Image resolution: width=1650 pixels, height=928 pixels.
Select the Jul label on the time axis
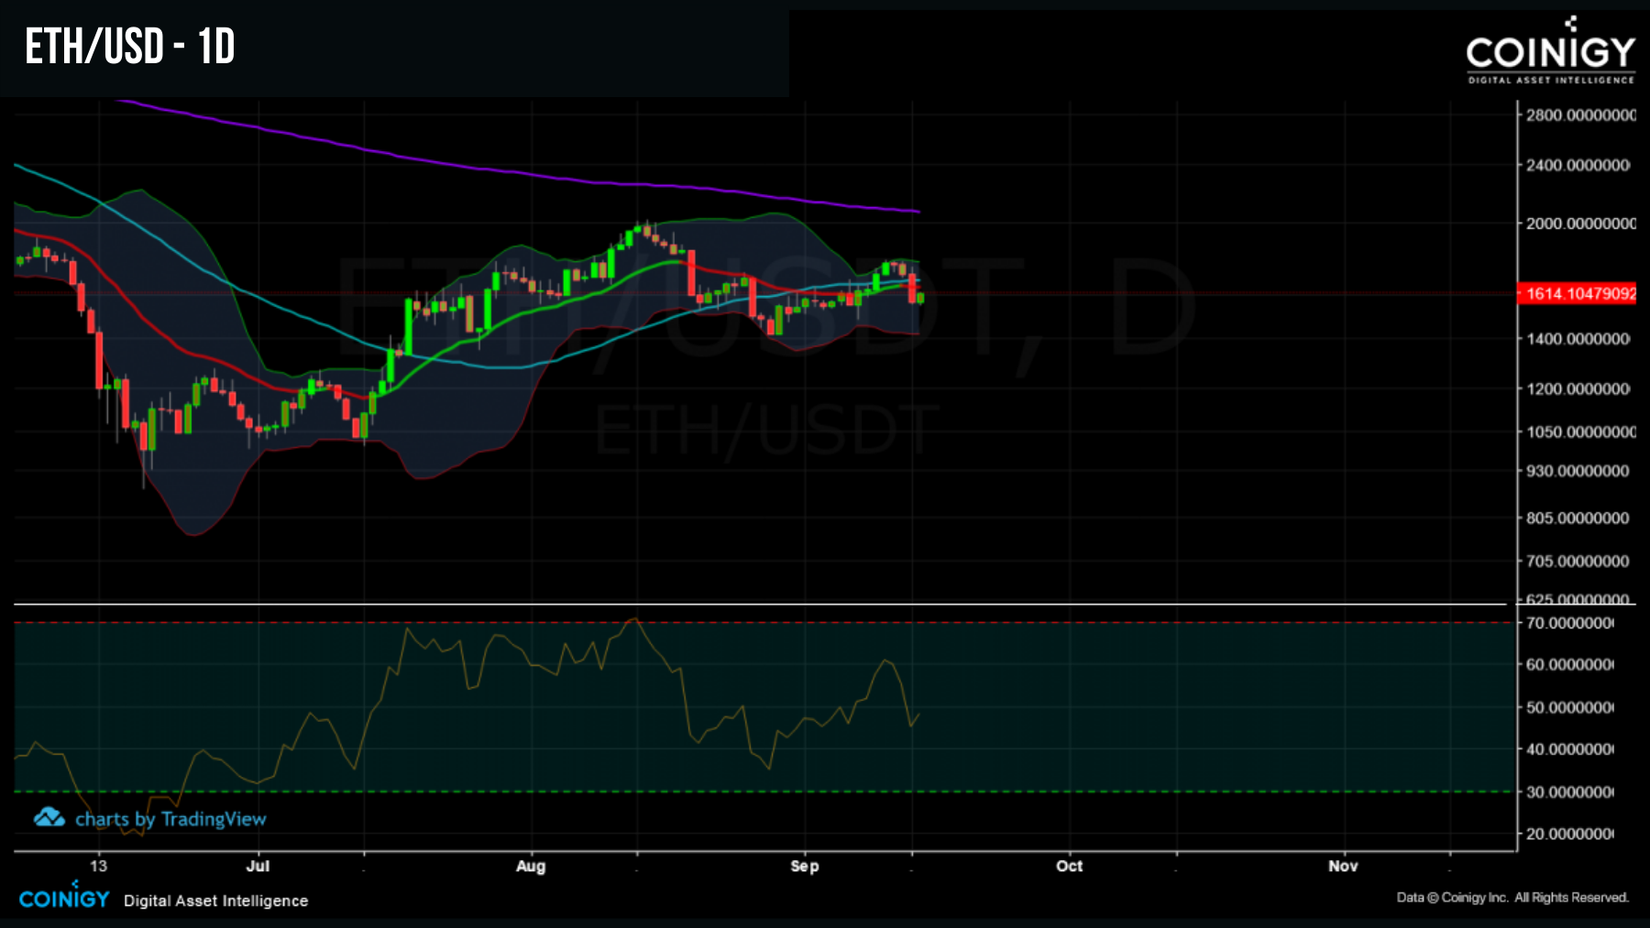pos(258,866)
